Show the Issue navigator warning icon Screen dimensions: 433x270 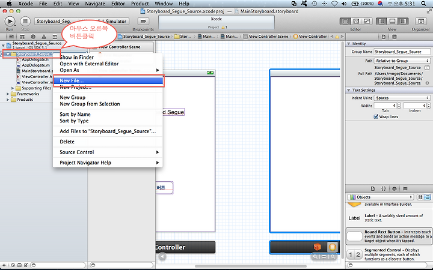(44, 37)
